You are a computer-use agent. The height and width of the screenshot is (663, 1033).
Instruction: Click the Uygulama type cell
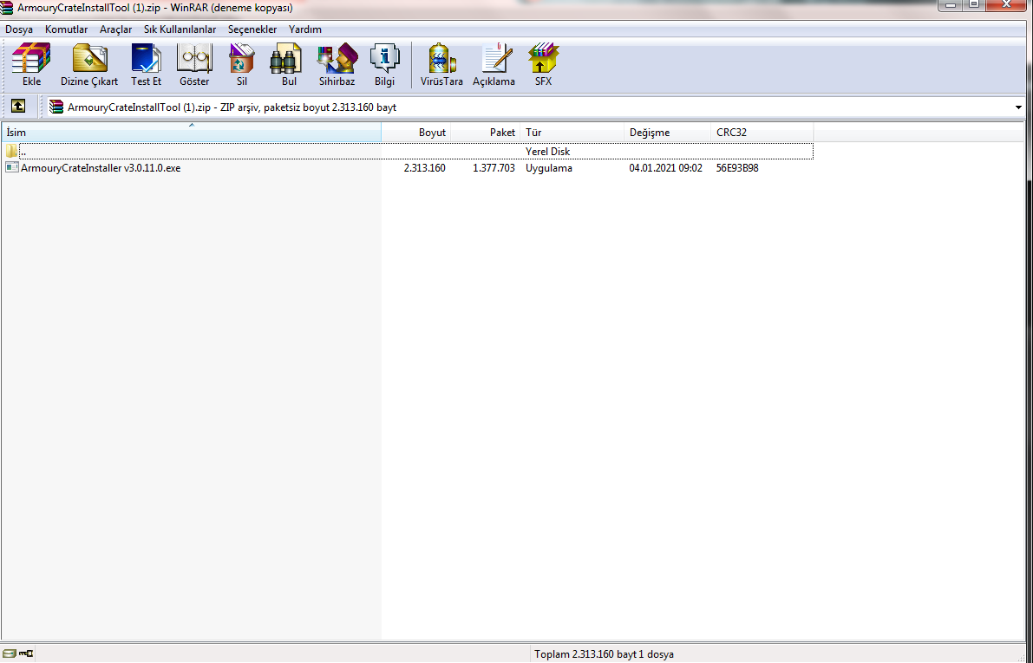click(x=549, y=168)
